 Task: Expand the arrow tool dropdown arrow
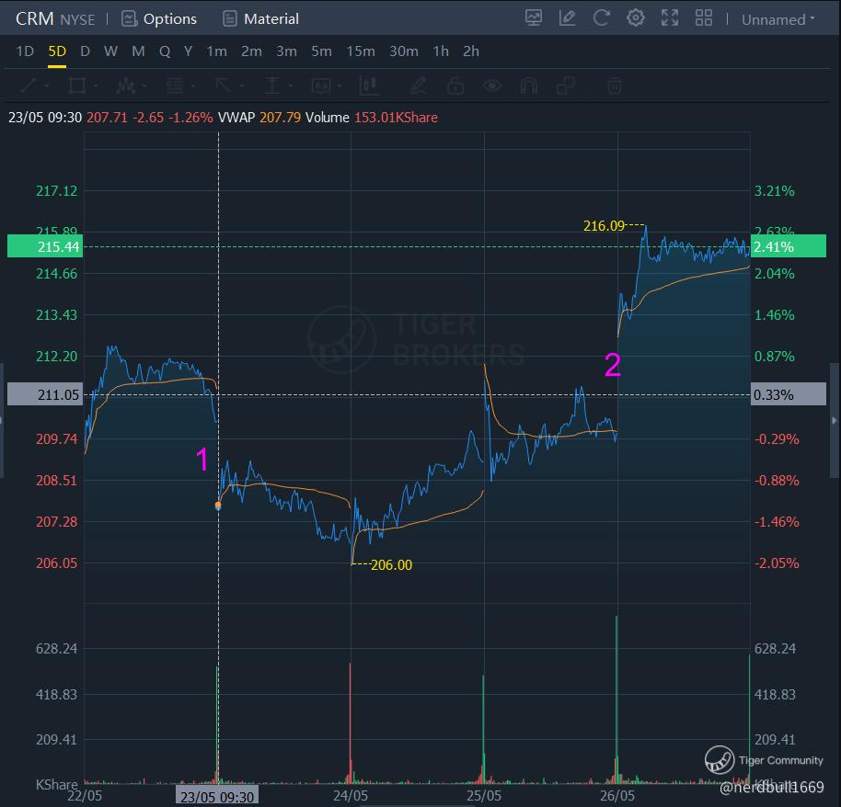pos(242,85)
